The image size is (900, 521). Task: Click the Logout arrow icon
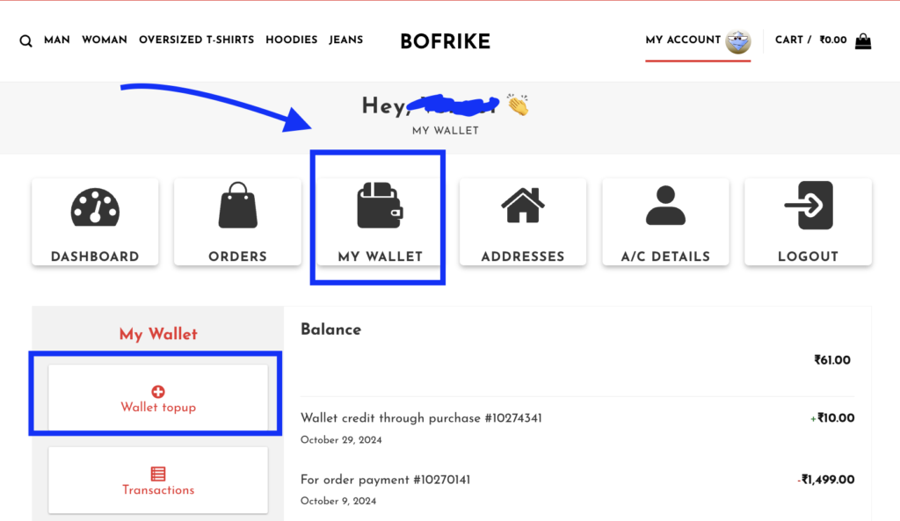[x=809, y=205]
